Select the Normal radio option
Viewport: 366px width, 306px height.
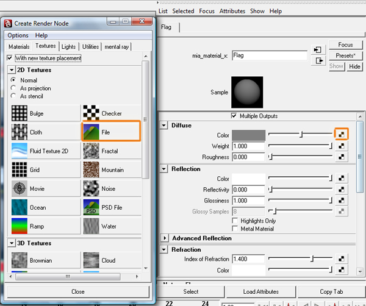(x=13, y=80)
